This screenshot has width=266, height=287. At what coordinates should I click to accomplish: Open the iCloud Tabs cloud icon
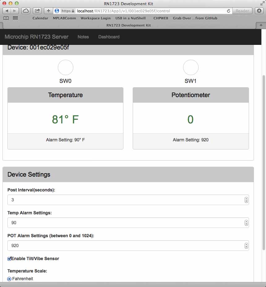(x=26, y=11)
